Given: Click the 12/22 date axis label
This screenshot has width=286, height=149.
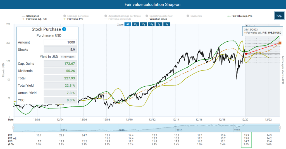Looking at the screenshot, I should pyautogui.click(x=268, y=120).
